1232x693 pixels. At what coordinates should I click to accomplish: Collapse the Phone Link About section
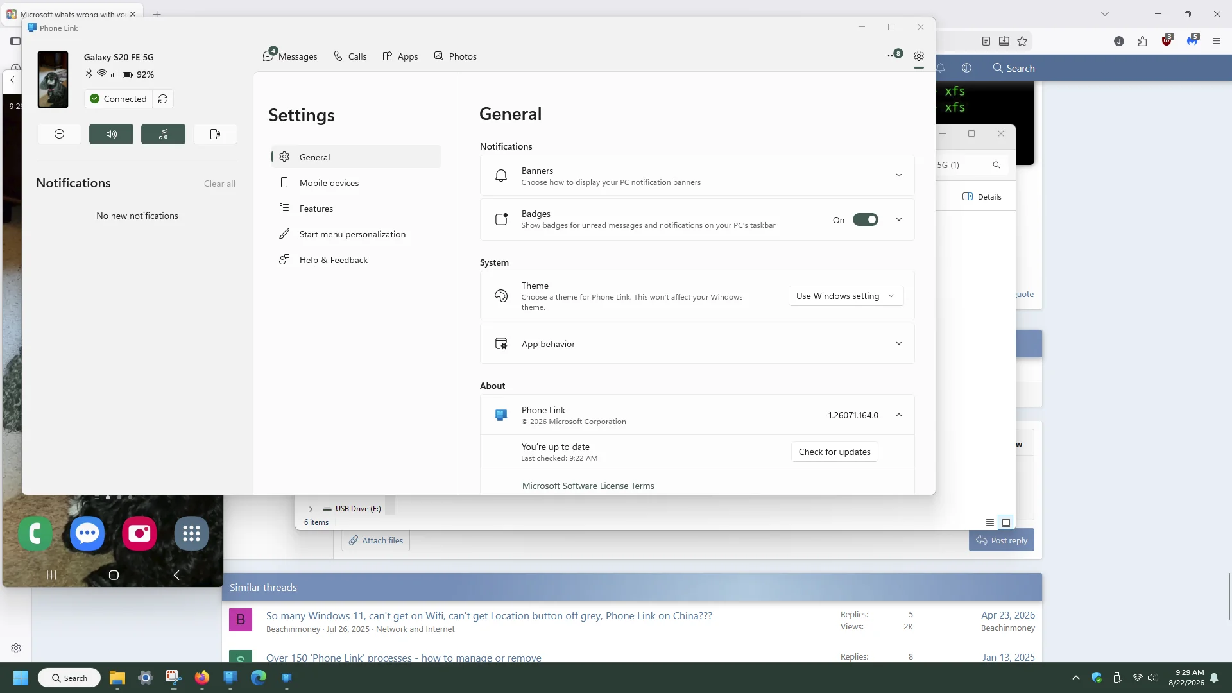point(899,415)
